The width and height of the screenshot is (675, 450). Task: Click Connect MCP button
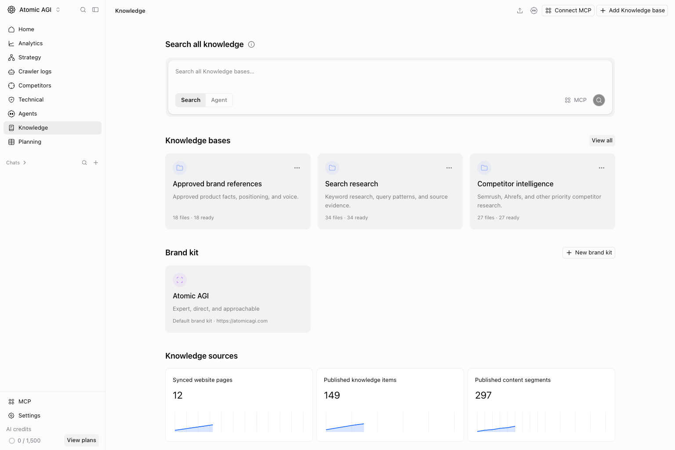point(568,11)
